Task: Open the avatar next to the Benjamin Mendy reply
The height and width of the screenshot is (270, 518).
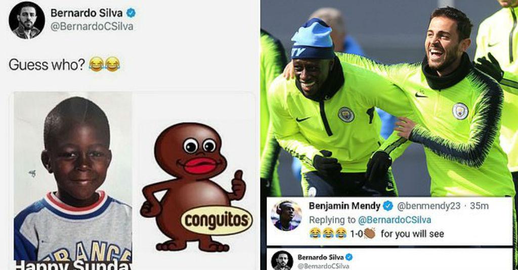Action: (286, 215)
